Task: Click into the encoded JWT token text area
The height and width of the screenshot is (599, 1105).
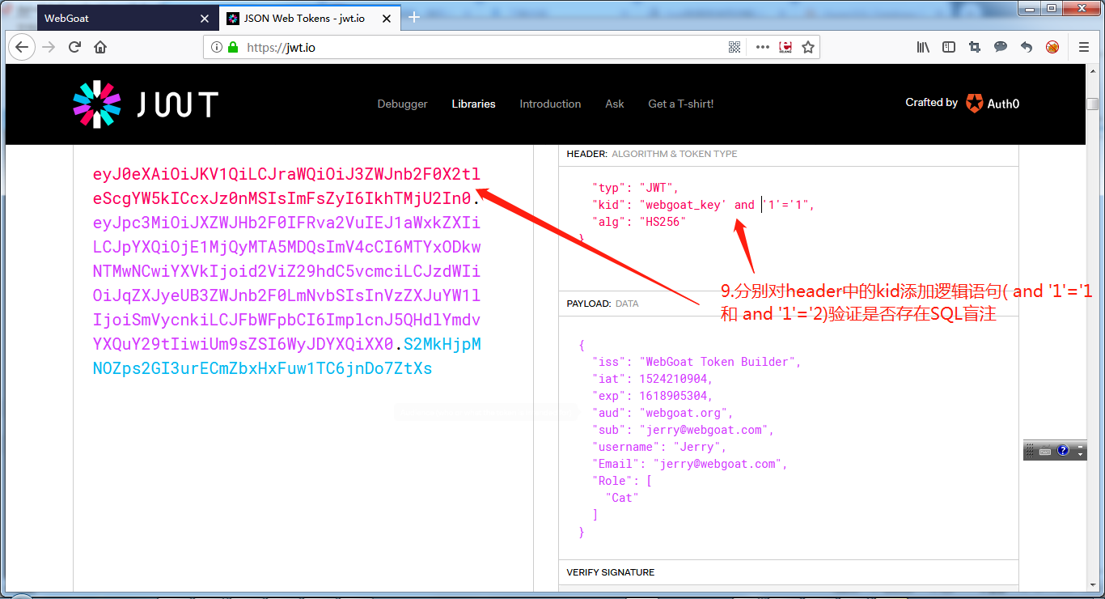Action: click(287, 271)
